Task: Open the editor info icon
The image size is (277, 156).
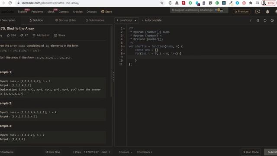Action: 251,20
